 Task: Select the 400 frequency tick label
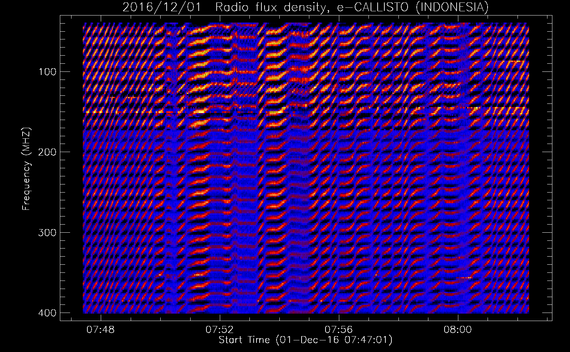(x=47, y=313)
